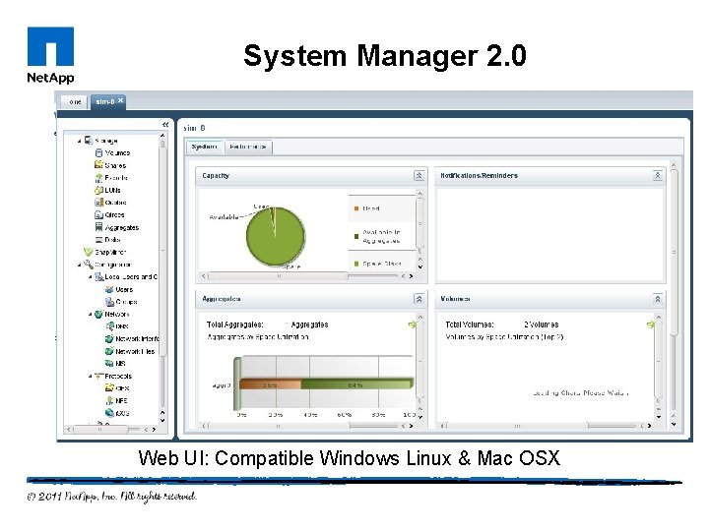Click the "Loading Chart. Please Wait" message
This screenshot has width=709, height=531.
[581, 392]
